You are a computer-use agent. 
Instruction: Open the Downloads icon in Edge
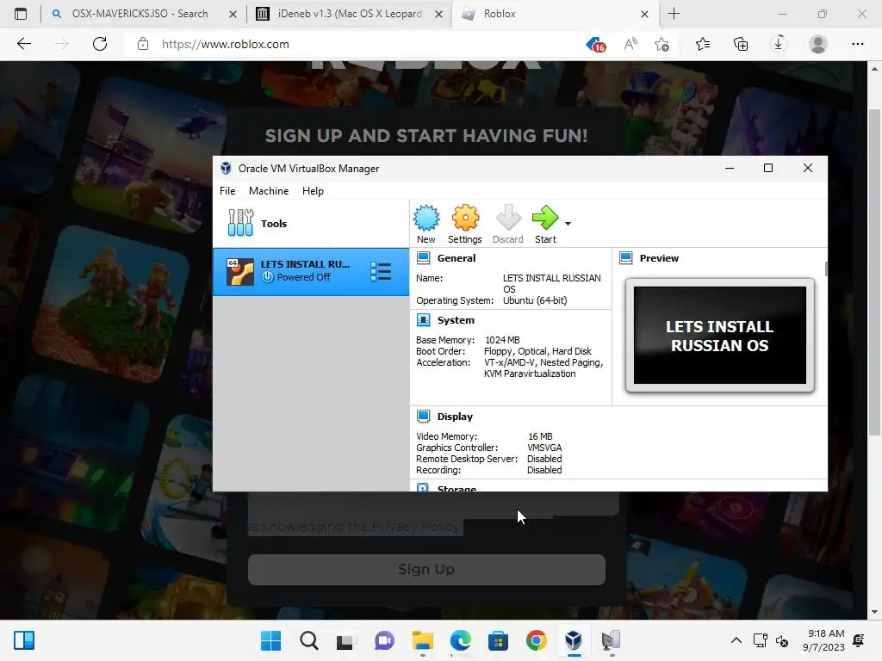[x=779, y=44]
